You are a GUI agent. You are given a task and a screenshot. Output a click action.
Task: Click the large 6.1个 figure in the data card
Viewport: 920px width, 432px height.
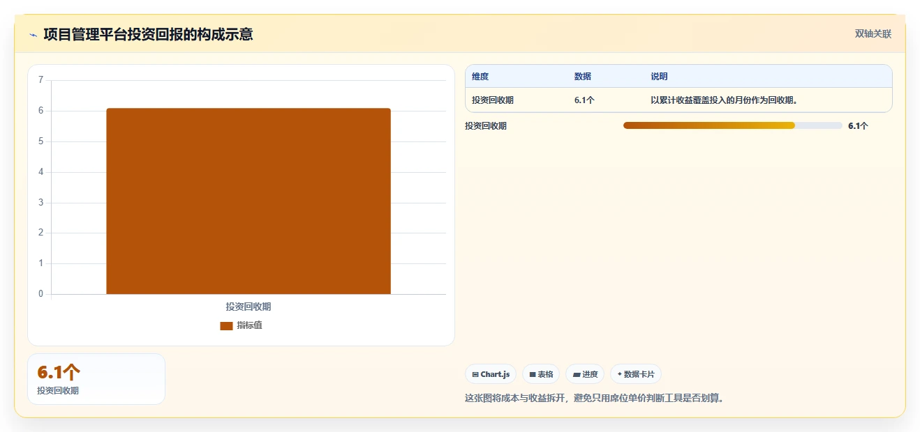[x=59, y=373]
